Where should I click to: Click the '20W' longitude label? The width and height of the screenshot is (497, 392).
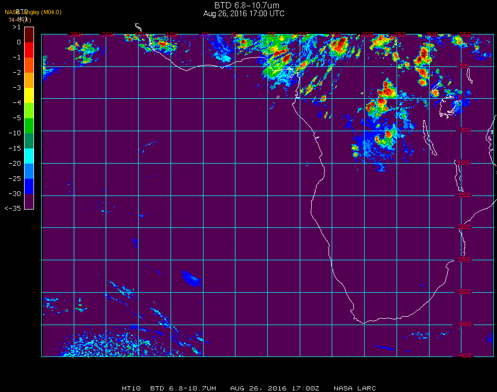click(108, 34)
